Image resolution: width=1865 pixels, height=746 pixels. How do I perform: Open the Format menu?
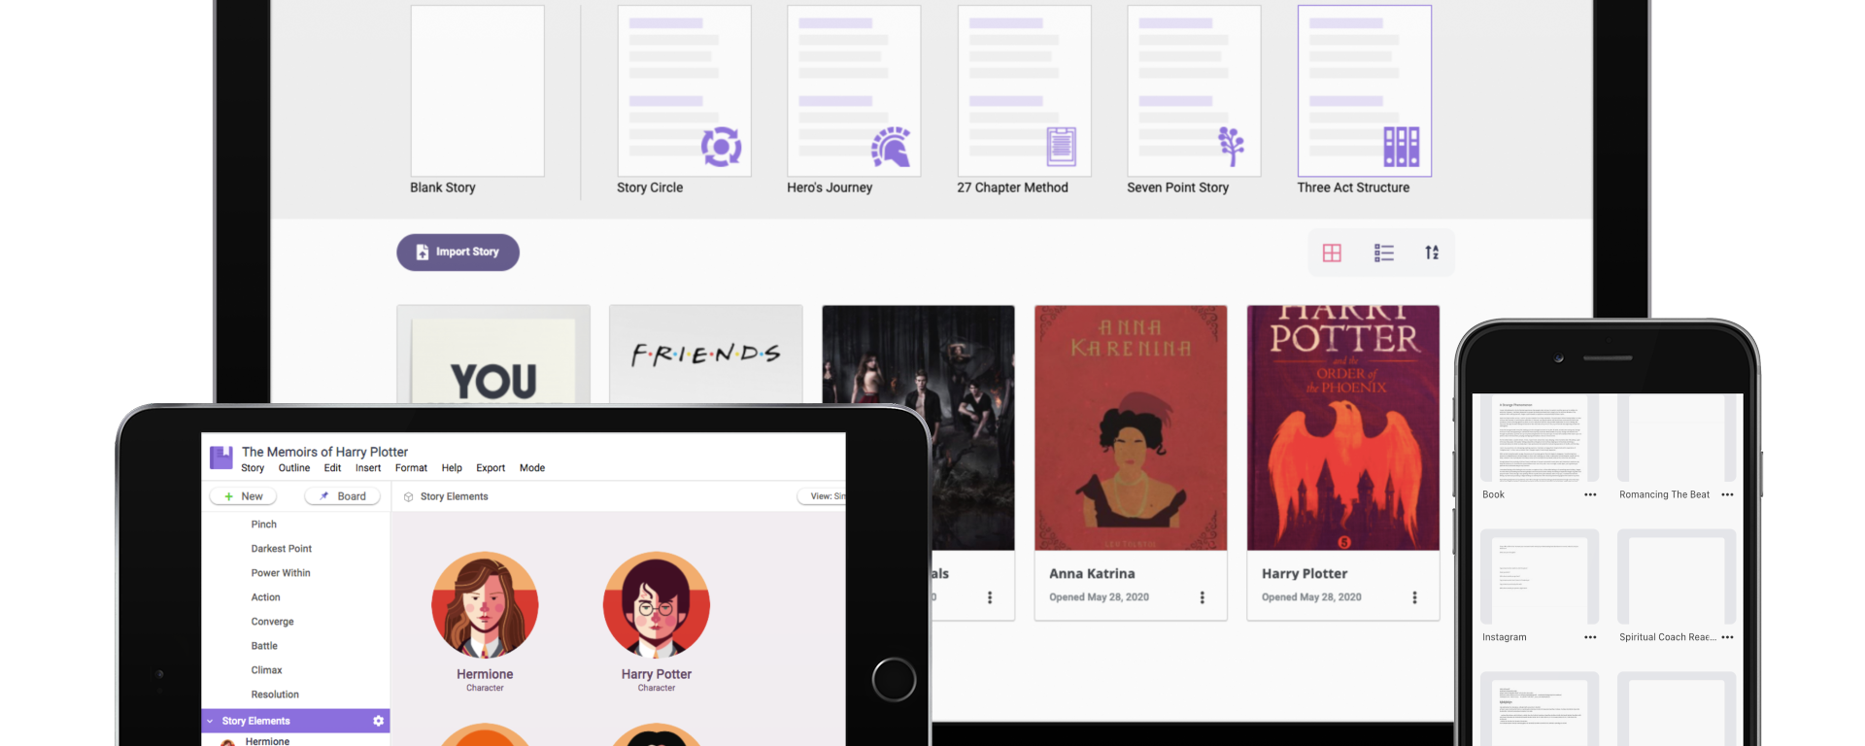(x=411, y=468)
